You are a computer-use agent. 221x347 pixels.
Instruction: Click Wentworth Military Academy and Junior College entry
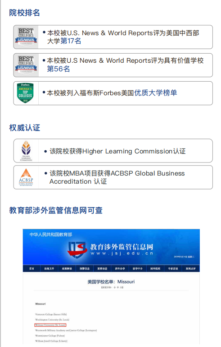tap(66, 330)
